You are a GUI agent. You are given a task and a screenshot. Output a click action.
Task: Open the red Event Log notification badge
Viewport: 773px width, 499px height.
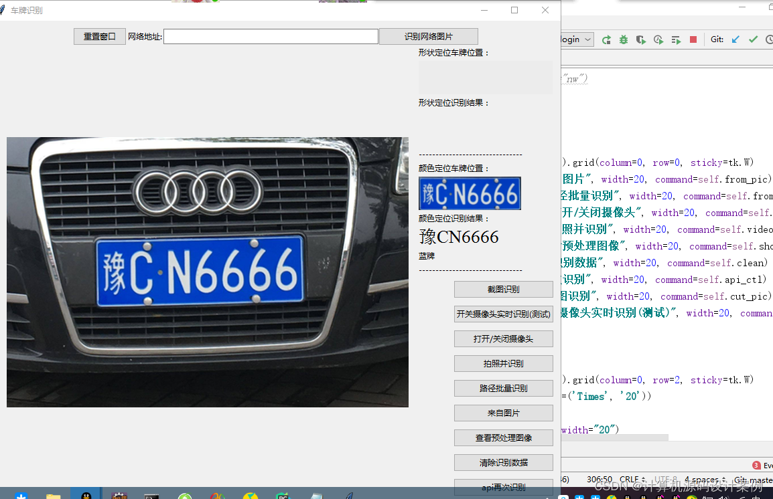point(756,465)
